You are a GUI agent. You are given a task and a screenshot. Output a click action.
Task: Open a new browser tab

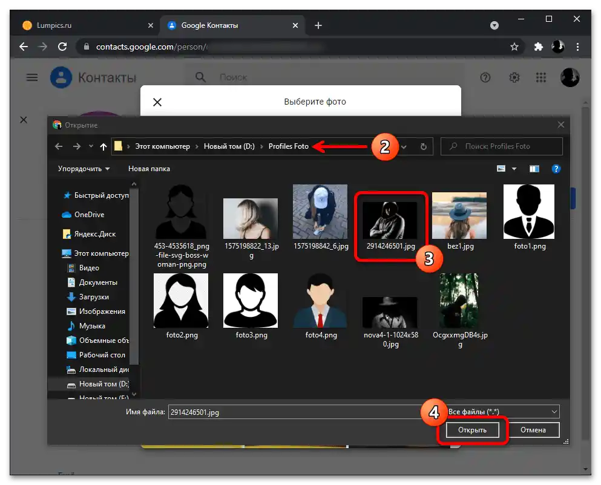click(318, 25)
